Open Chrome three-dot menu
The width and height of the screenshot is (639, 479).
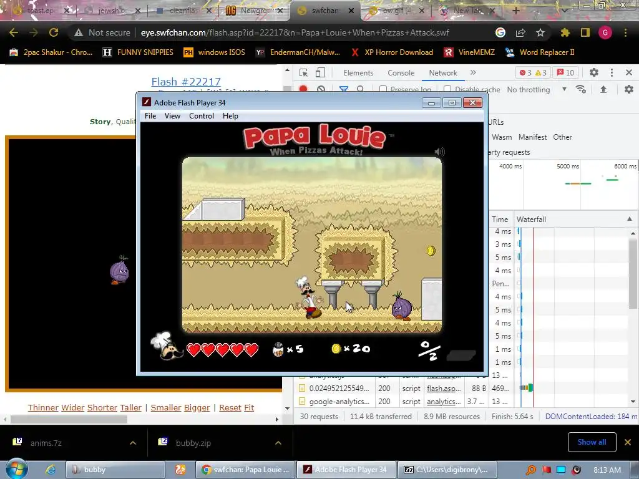[x=625, y=32]
